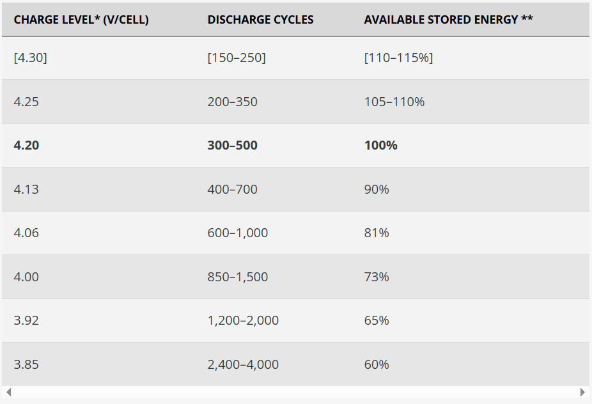This screenshot has height=404, width=592.
Task: Click the 400–700 discharge cycles cell
Action: click(232, 189)
